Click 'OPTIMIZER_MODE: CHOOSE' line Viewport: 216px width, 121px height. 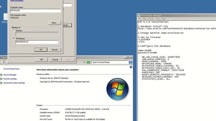(157, 64)
